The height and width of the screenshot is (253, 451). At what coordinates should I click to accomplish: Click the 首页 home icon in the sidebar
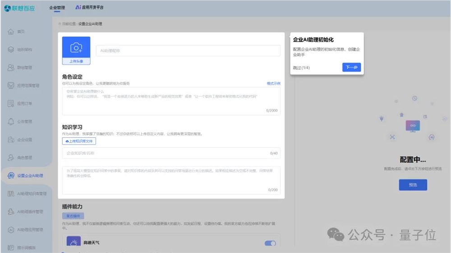11,32
